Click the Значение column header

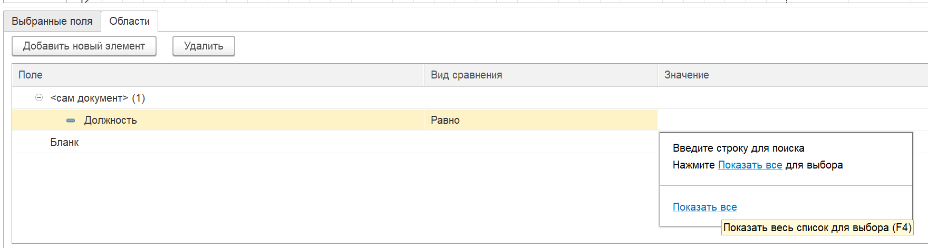point(687,75)
